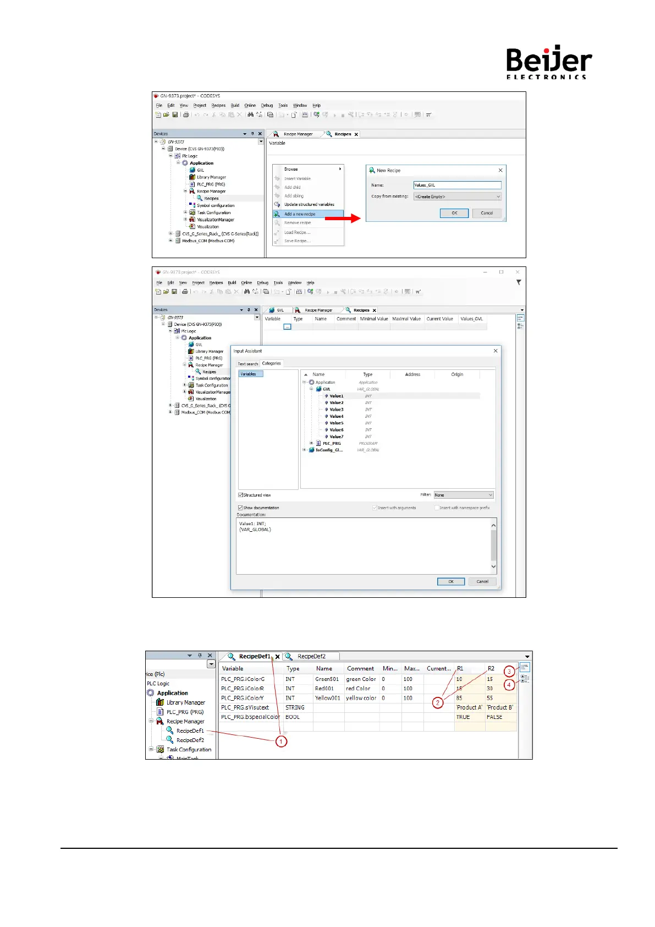655x927 pixels.
Task: Click Add a new recipe icon in context menu
Action: point(277,214)
